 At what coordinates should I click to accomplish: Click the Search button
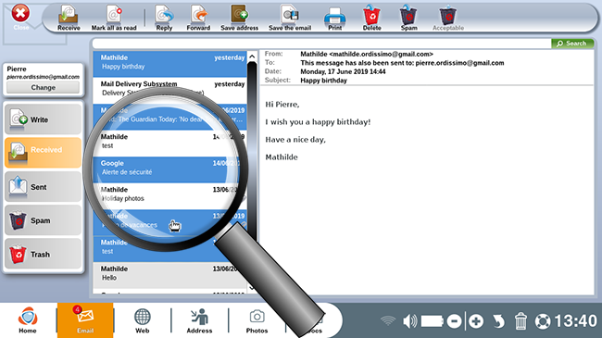pyautogui.click(x=572, y=44)
